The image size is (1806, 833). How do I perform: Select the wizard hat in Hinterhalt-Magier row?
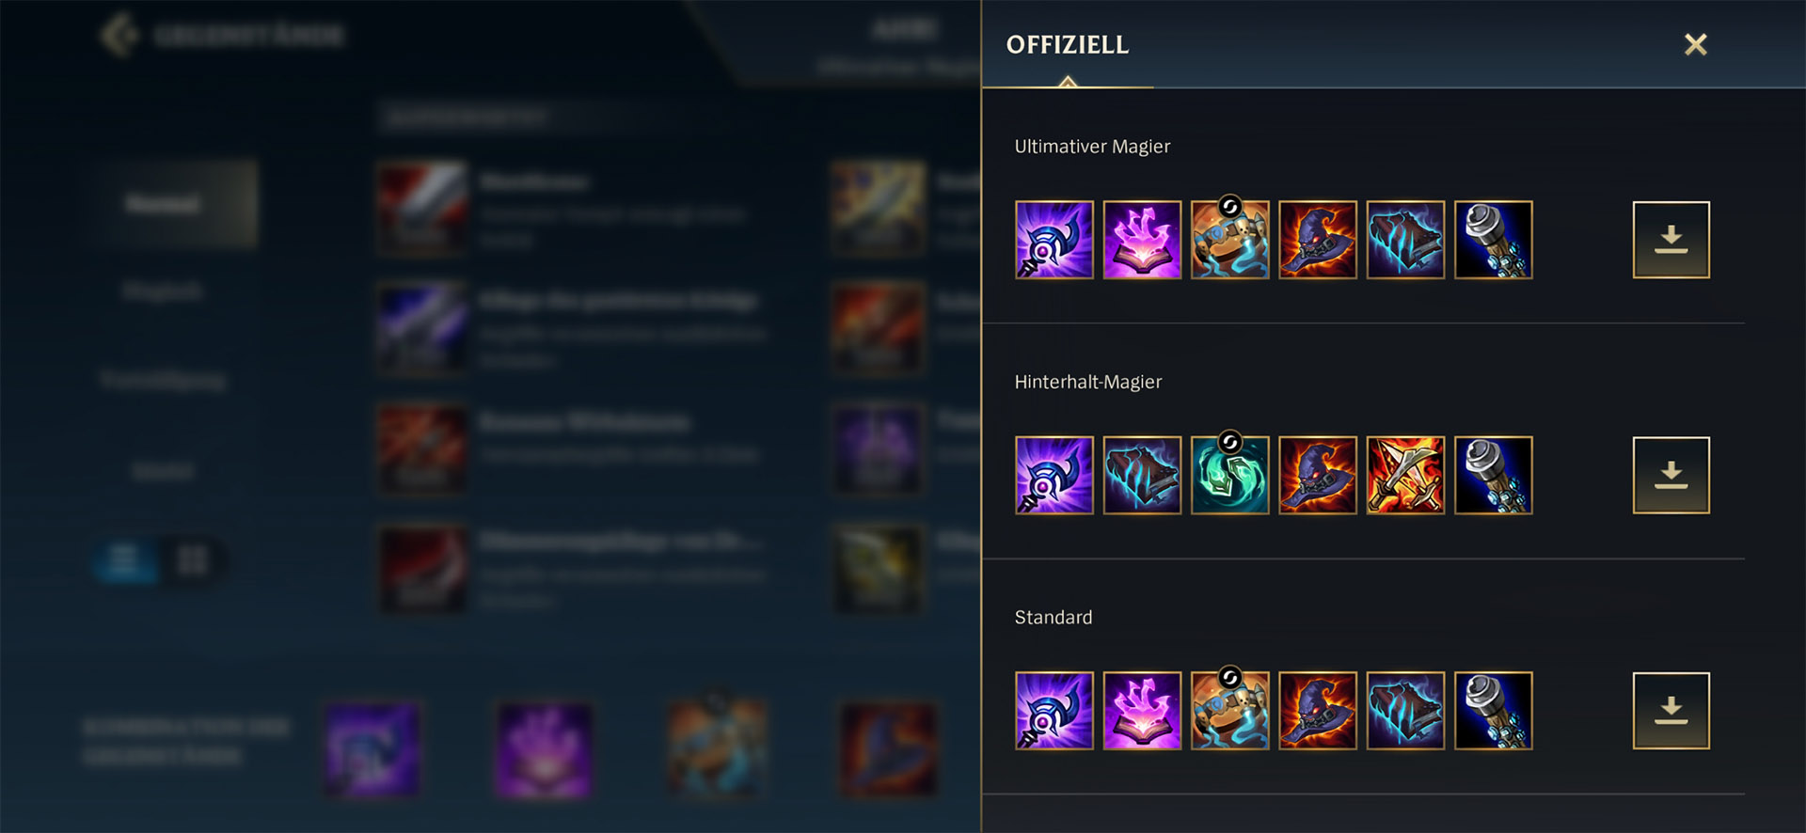coord(1318,475)
